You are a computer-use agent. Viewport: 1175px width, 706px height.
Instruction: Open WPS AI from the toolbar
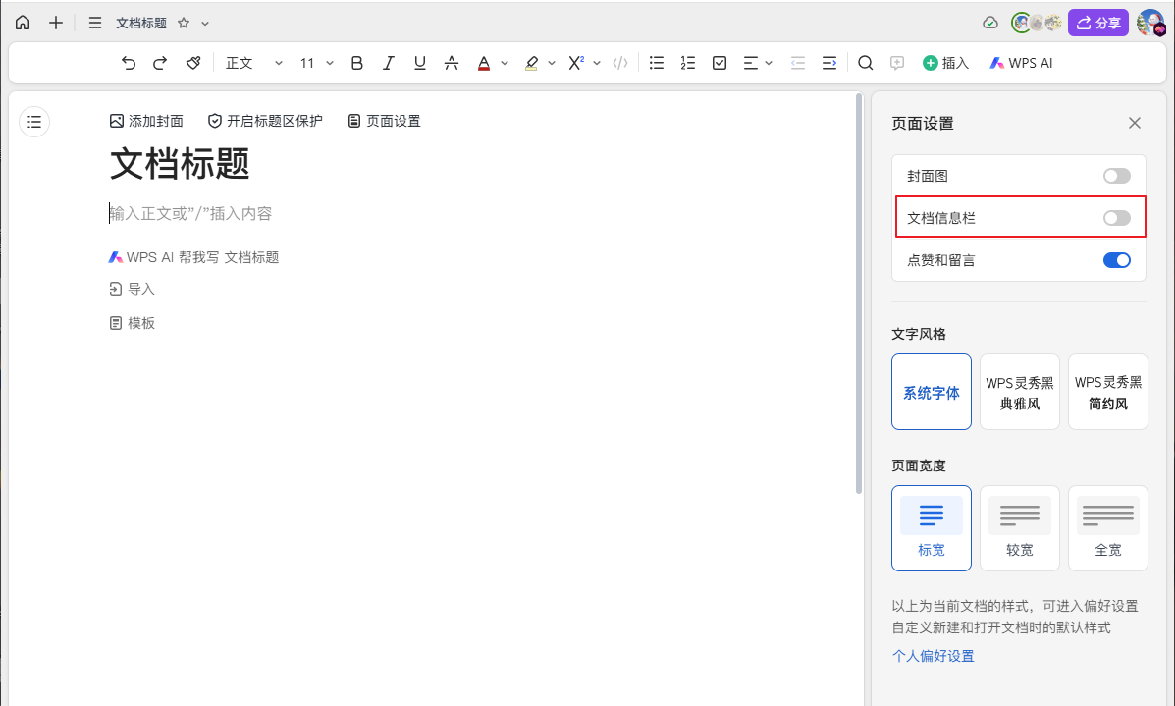point(1021,63)
